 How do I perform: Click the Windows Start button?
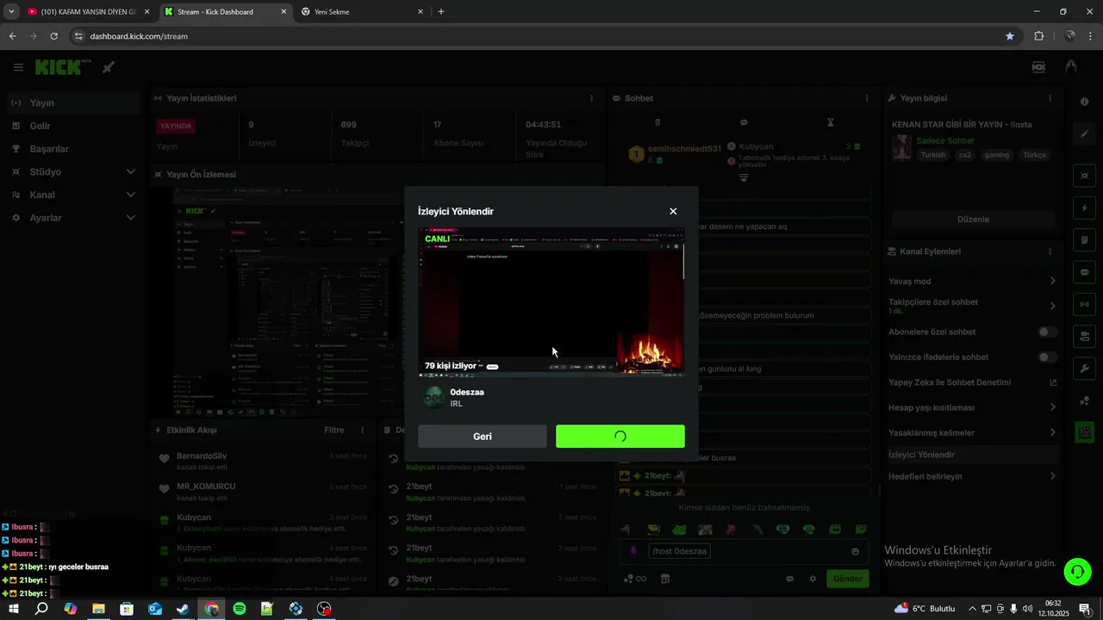tap(13, 609)
